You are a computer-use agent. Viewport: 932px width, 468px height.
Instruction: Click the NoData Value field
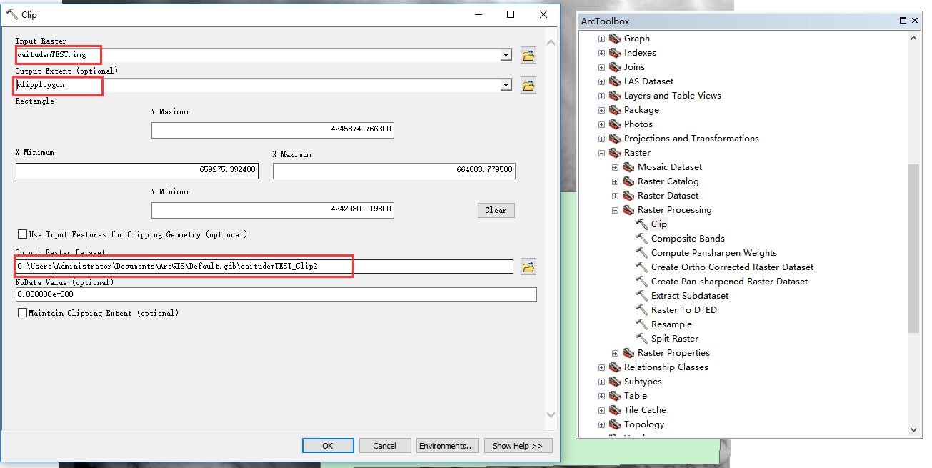click(x=276, y=294)
